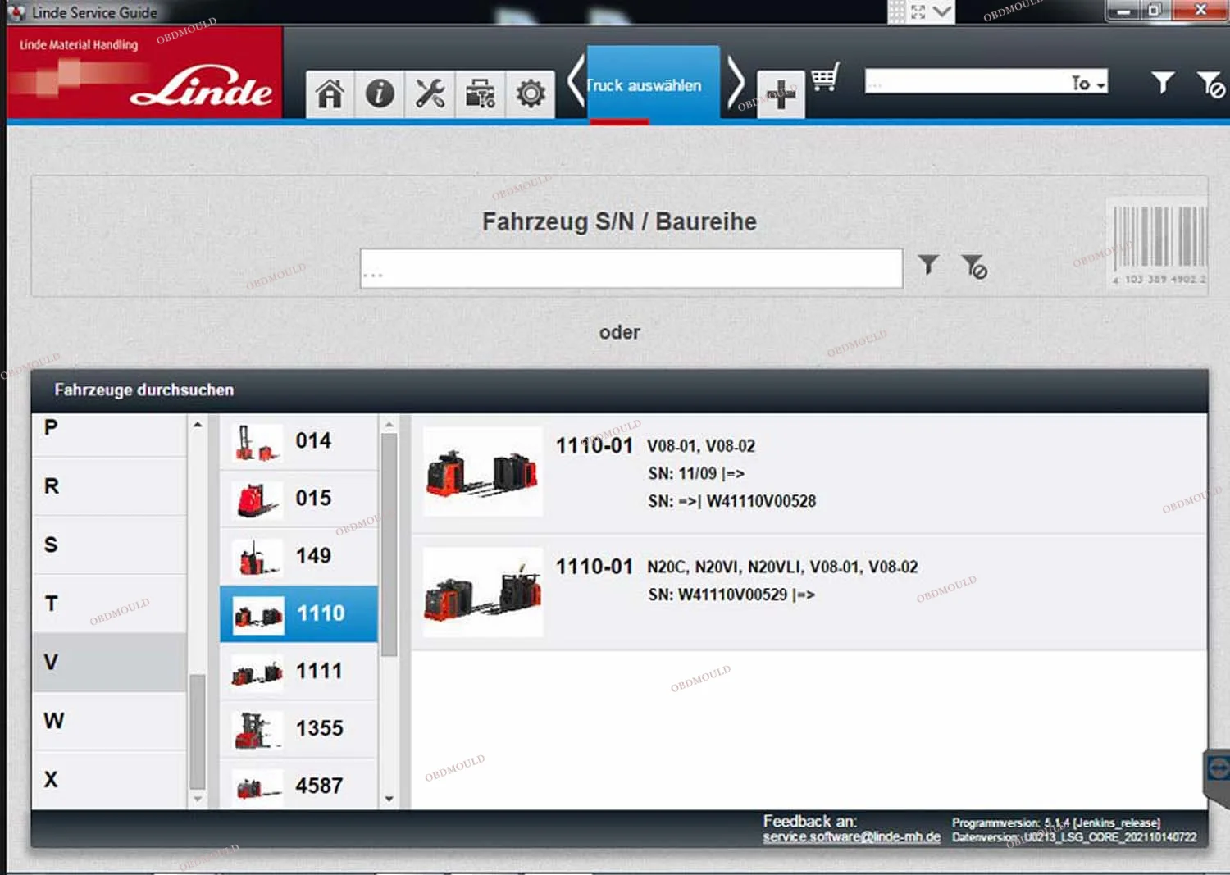
Task: Click the Datenversion text in the footer
Action: coord(1074,837)
